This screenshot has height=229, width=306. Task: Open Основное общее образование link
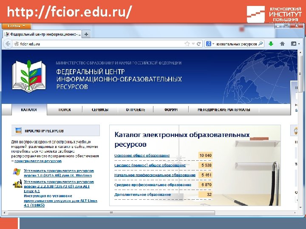click(142, 156)
